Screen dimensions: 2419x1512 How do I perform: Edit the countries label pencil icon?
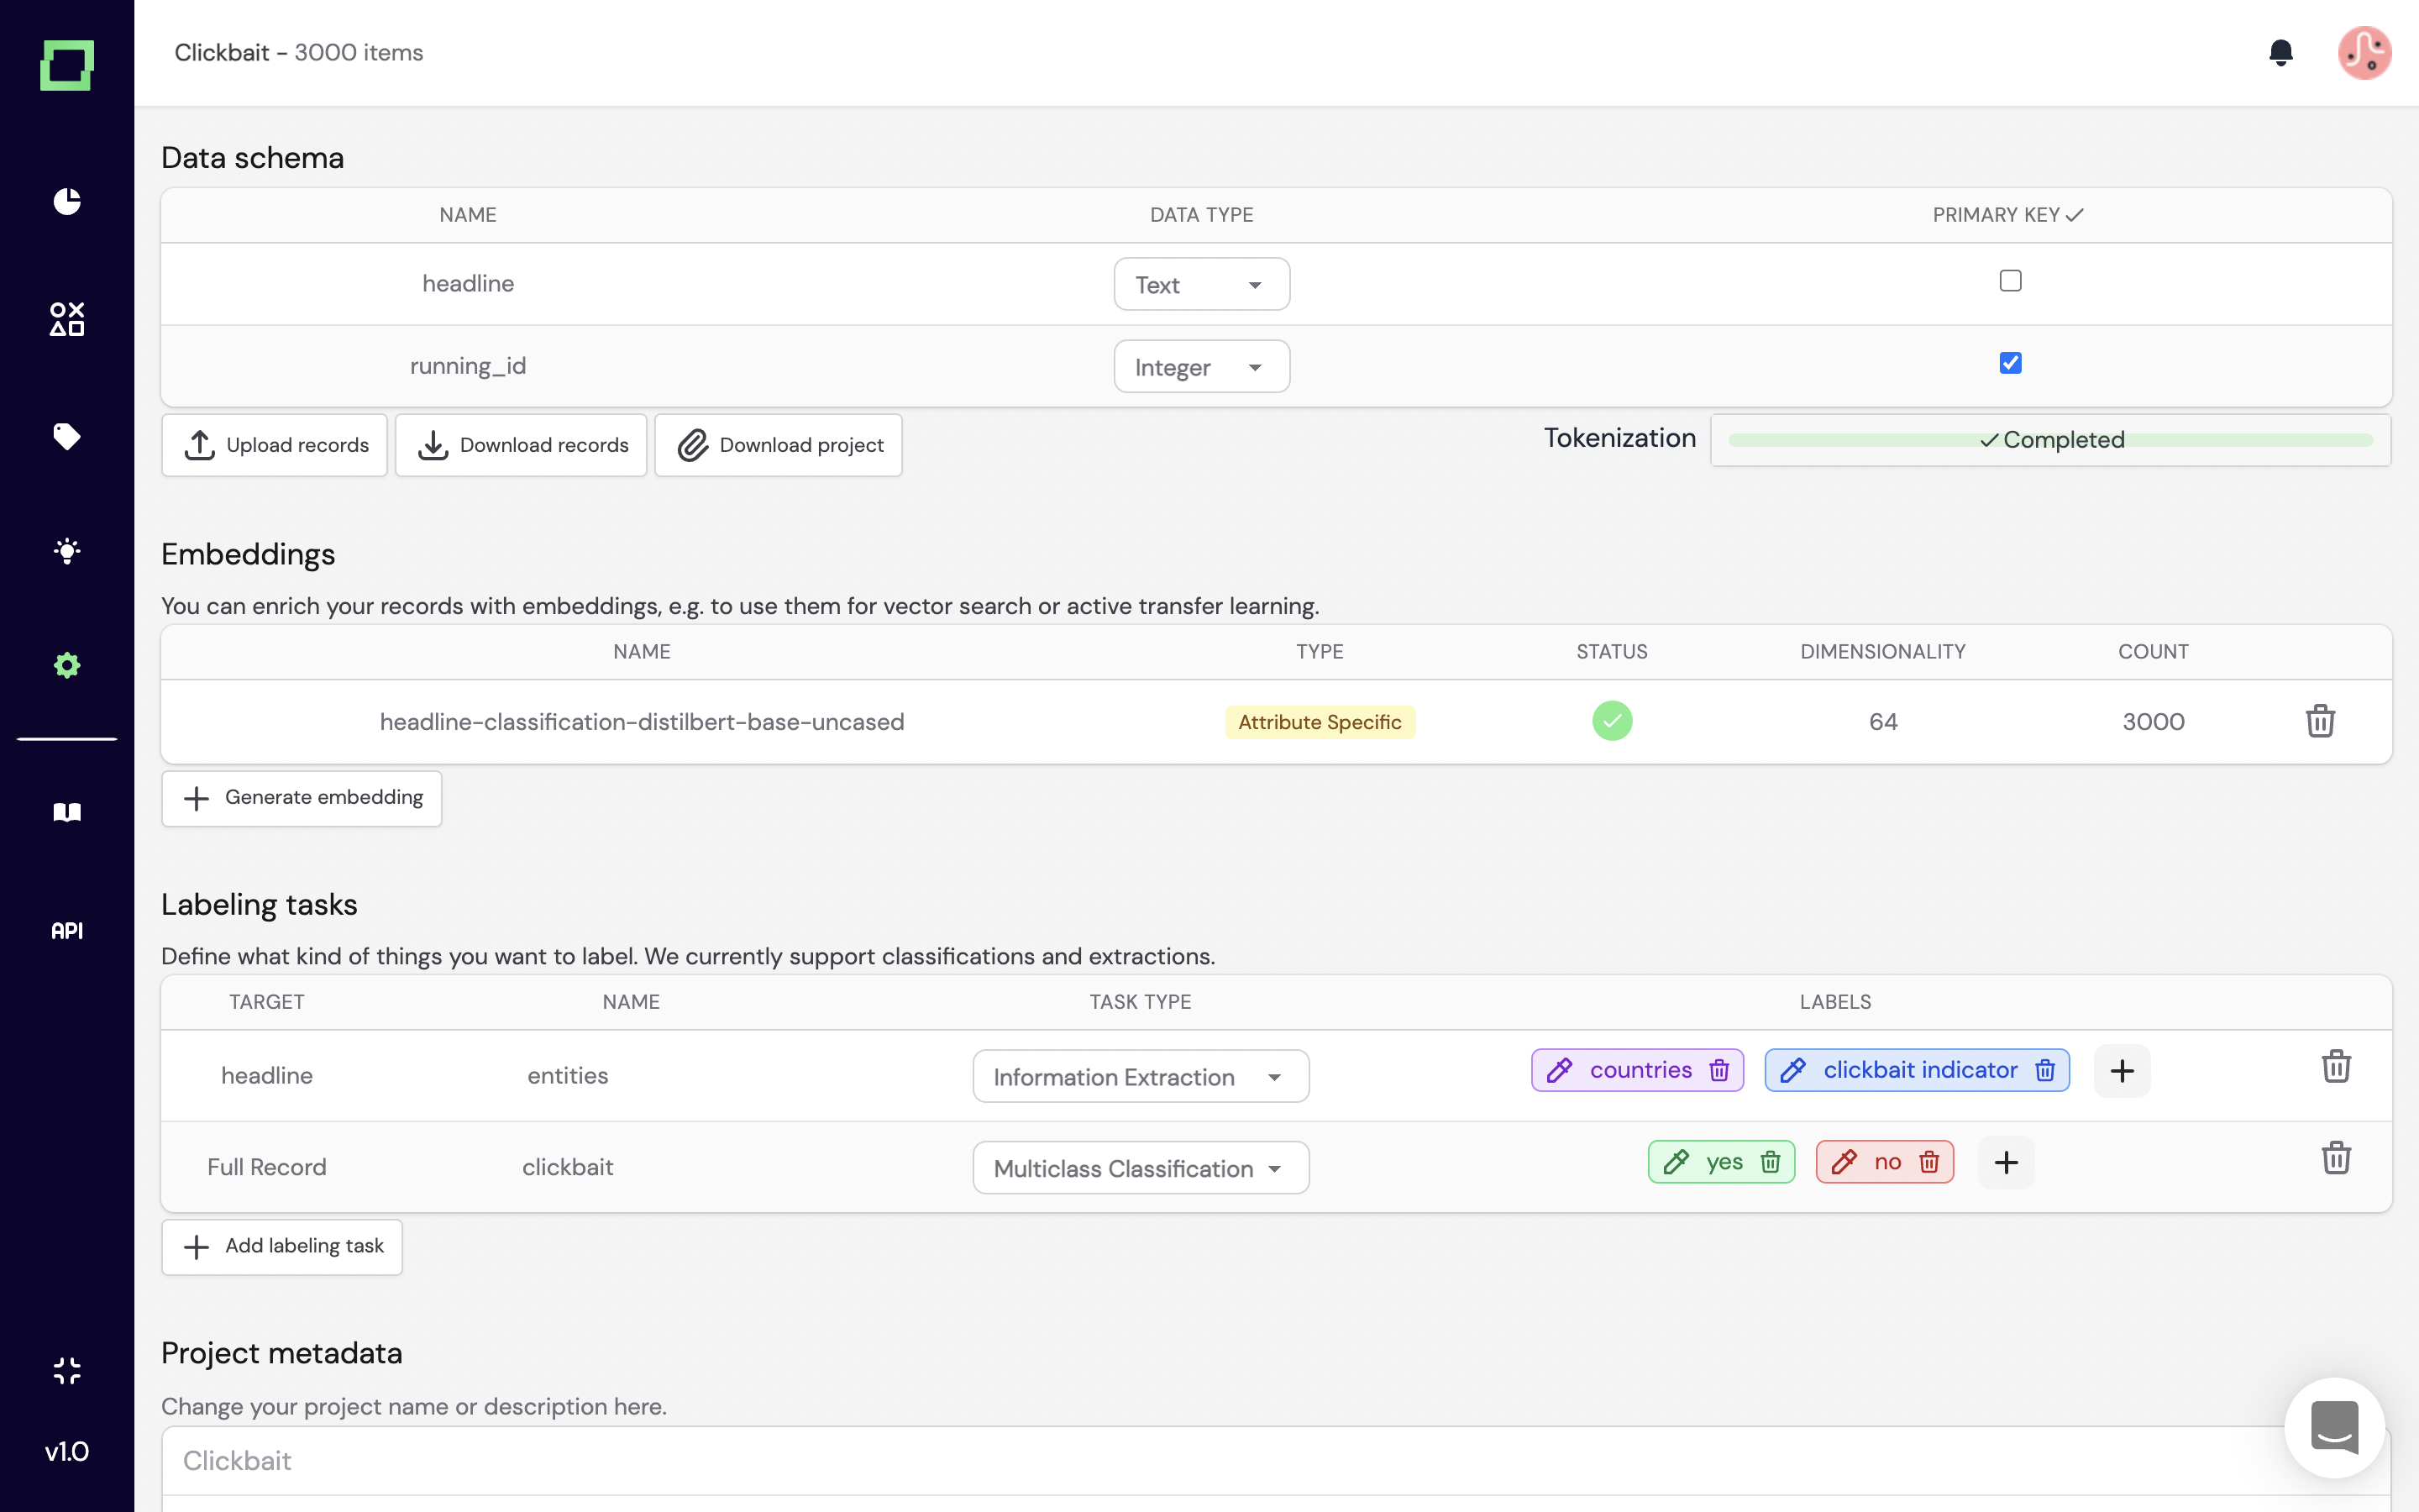click(x=1560, y=1070)
